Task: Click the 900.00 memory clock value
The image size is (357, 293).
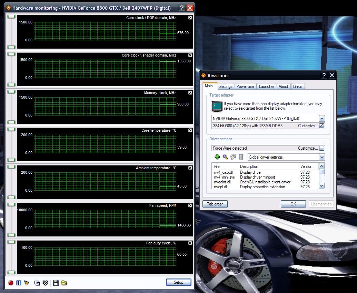Action: 183,104
